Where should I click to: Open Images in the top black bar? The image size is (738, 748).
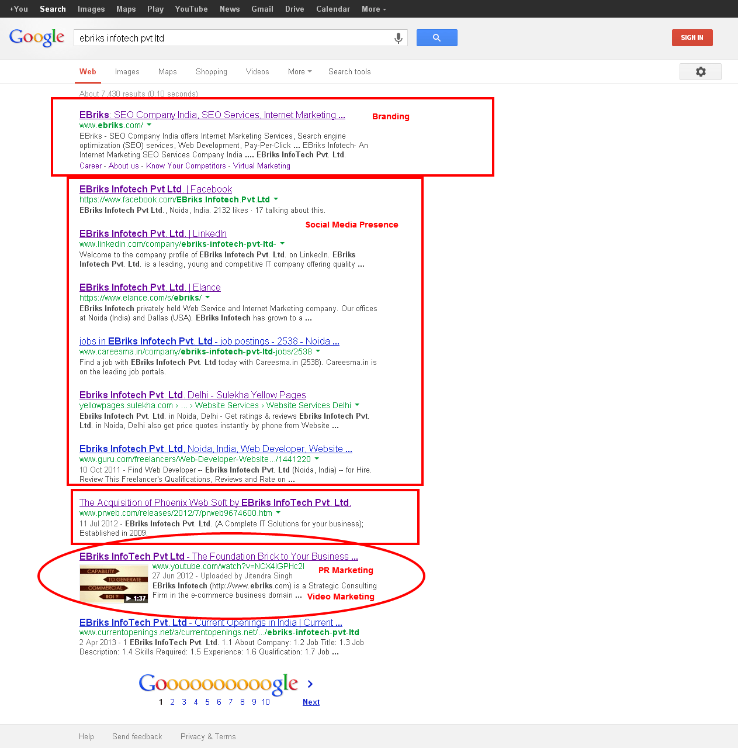(x=91, y=9)
